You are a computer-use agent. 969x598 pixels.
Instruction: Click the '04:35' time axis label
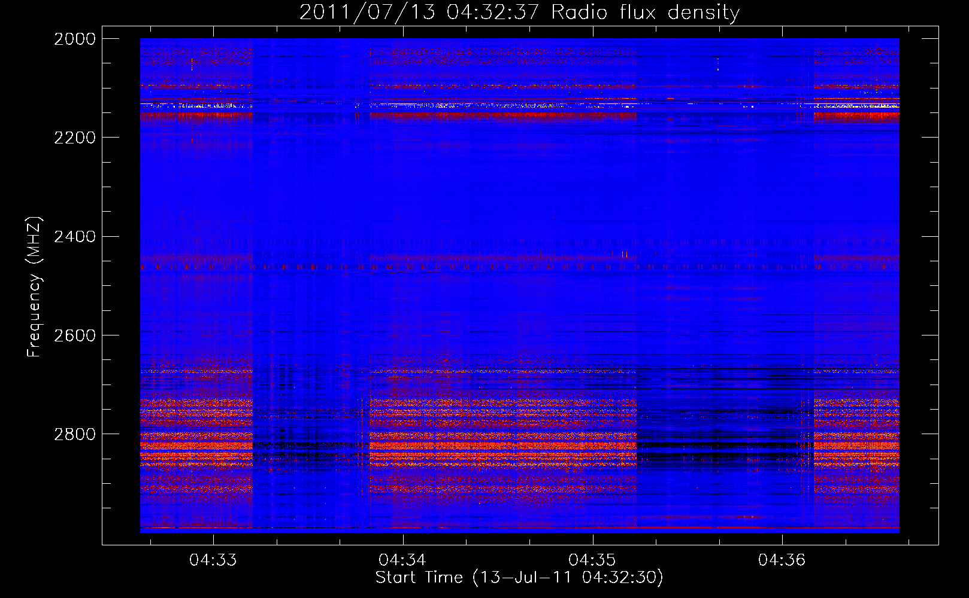(592, 560)
